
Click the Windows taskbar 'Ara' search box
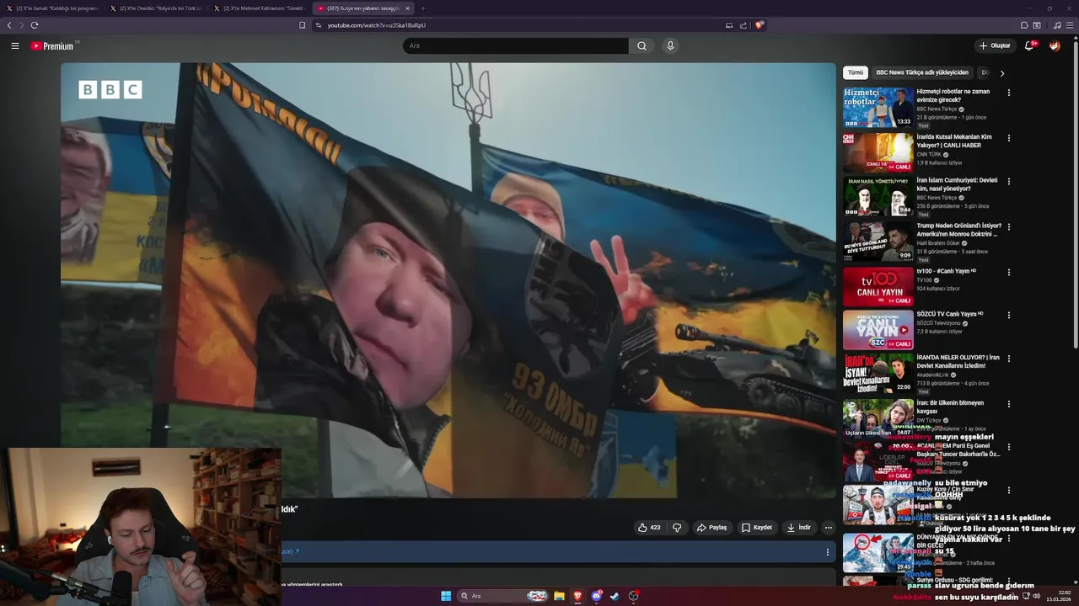[x=503, y=596]
